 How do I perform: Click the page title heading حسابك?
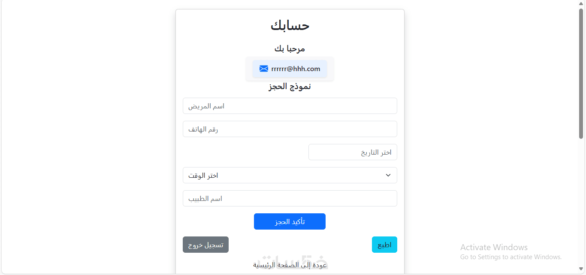pos(290,26)
